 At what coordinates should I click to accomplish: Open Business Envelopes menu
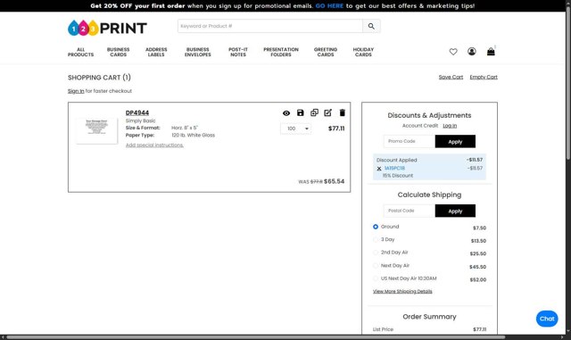click(x=198, y=52)
